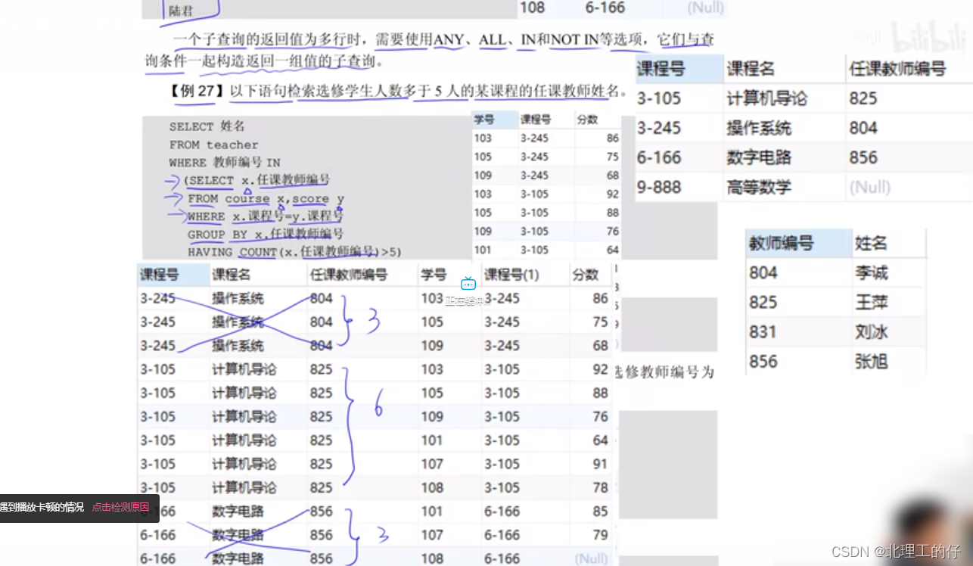Select 计算机导论 in the top-right course table

pyautogui.click(x=766, y=98)
